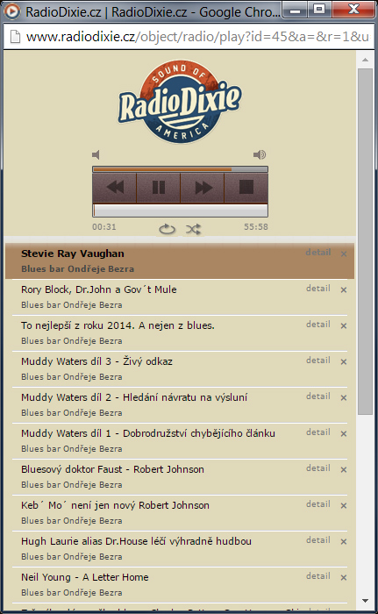Toggle the repeat loop icon
Viewport: 378px width, 614px height.
167,229
